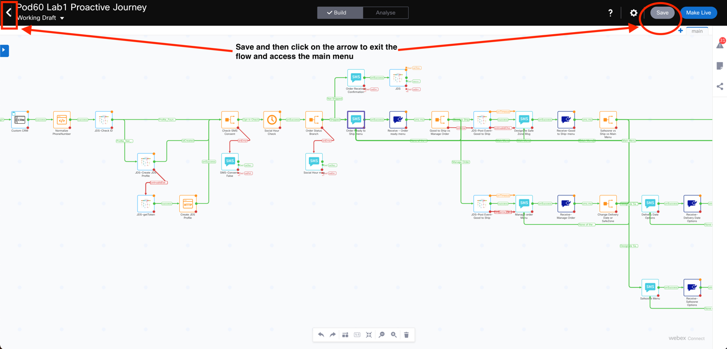
Task: Select Change Delivery Date or SafeZone node
Action: (608, 204)
